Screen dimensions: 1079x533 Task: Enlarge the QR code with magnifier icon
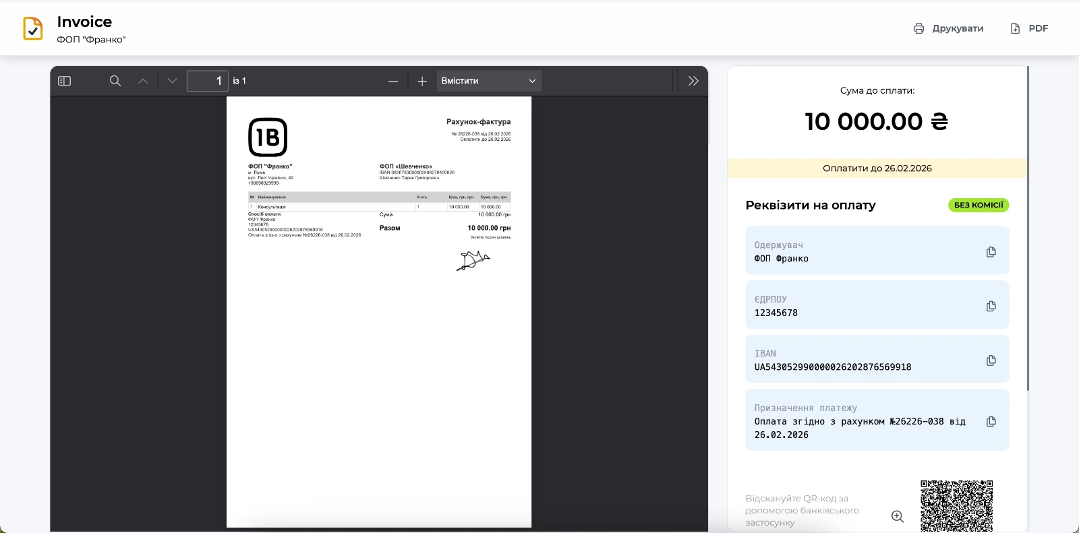(x=898, y=516)
